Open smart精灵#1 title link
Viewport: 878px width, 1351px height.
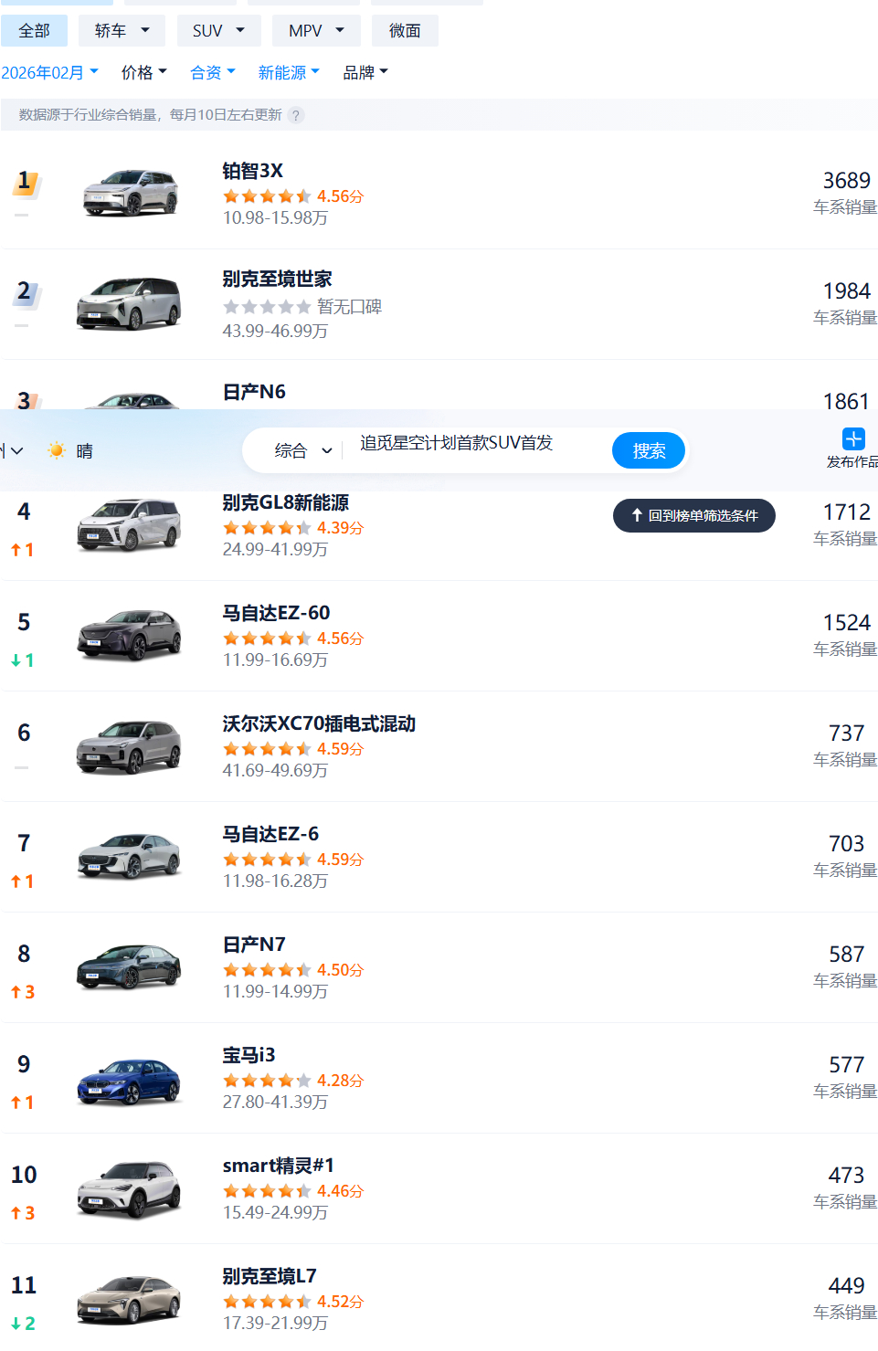coord(279,1166)
